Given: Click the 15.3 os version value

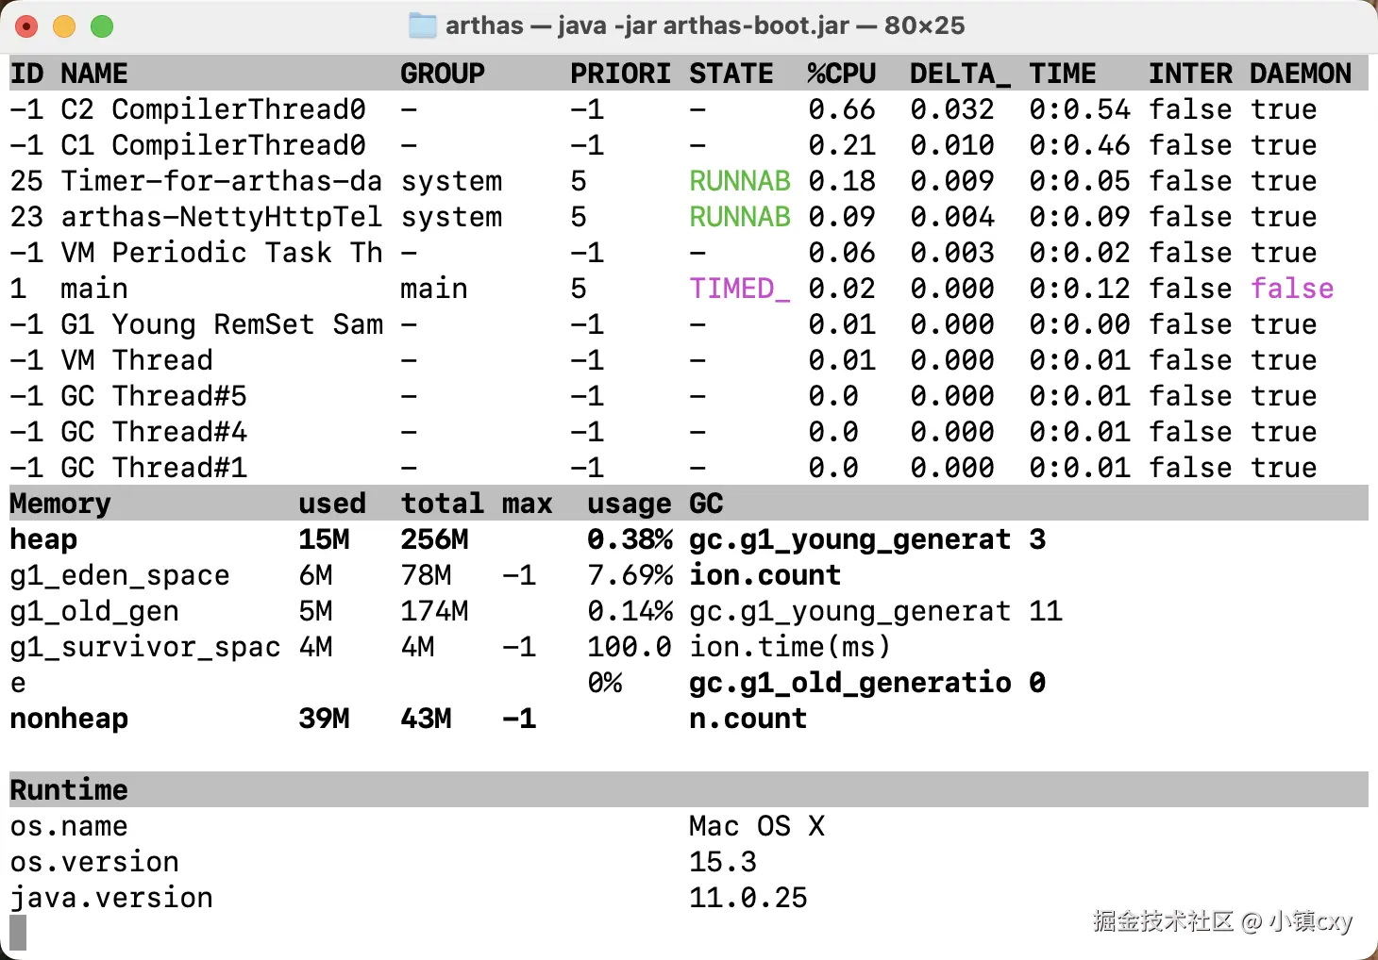Looking at the screenshot, I should [x=723, y=862].
